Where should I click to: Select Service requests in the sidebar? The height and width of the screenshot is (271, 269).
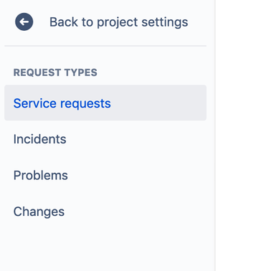pos(105,103)
